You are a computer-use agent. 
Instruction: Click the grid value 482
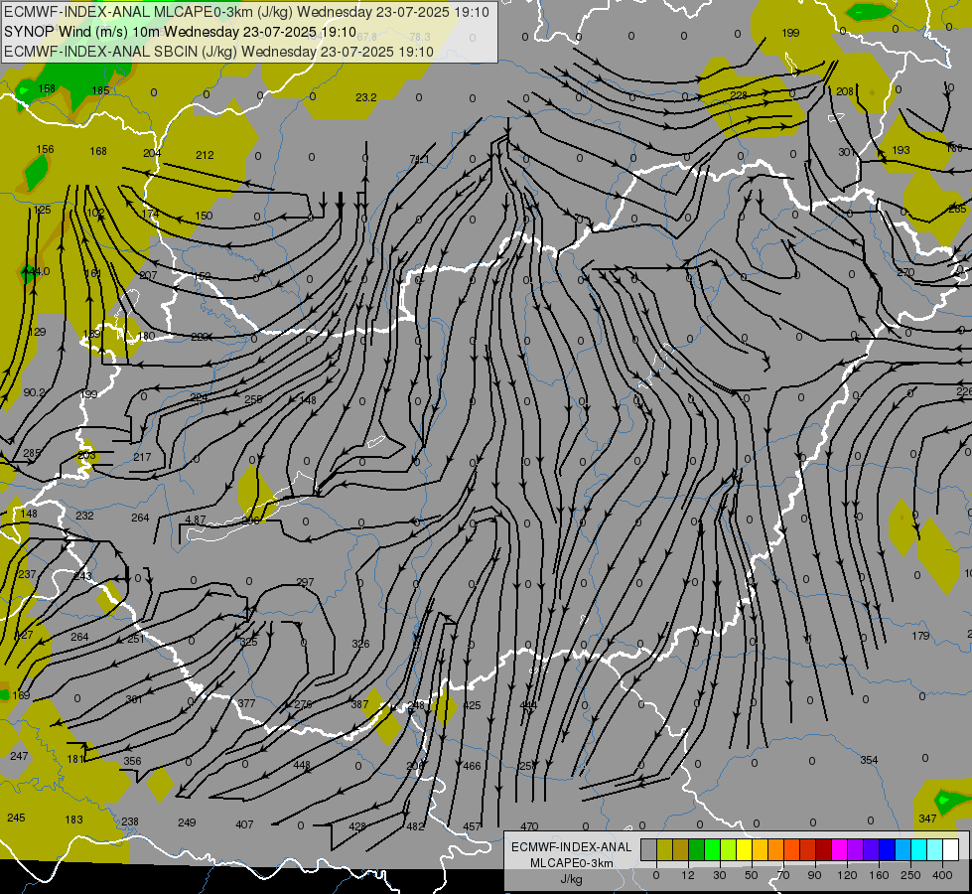[415, 826]
